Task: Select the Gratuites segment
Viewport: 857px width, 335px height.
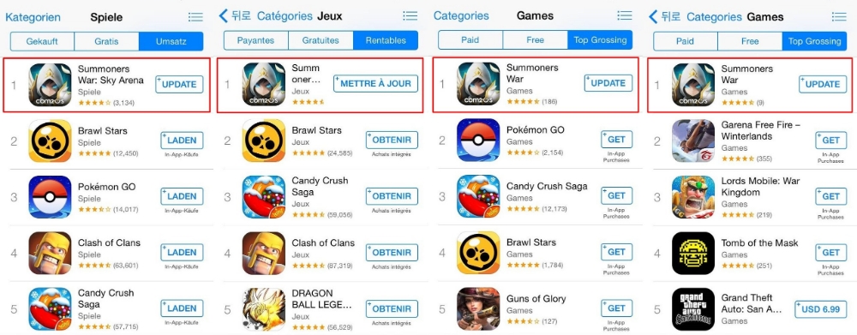Action: click(321, 40)
